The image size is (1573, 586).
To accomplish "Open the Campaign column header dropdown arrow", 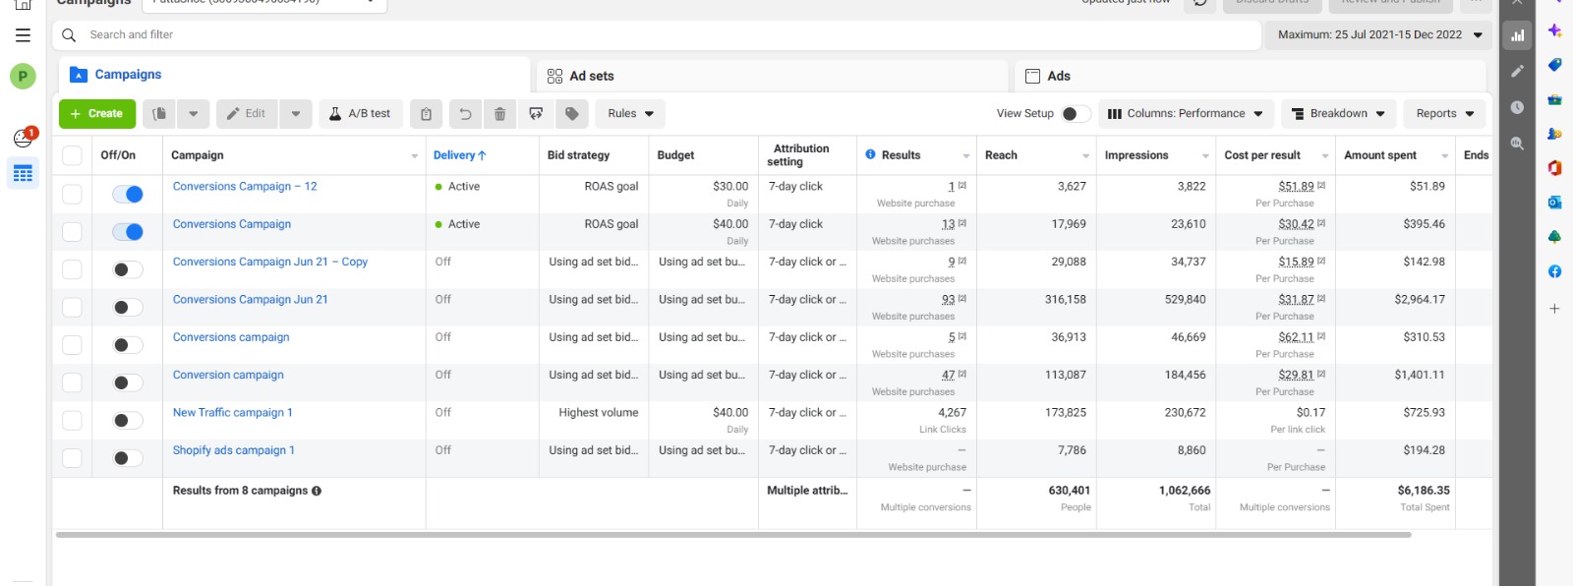I will coord(415,156).
